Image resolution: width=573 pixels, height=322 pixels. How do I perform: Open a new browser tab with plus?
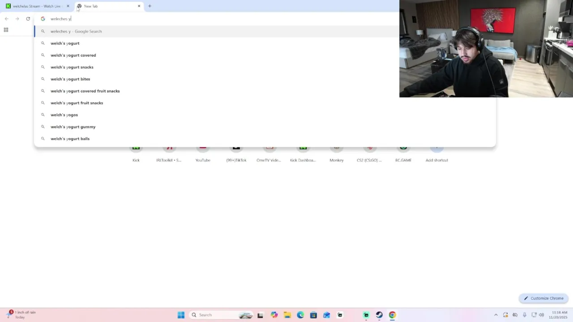[x=150, y=6]
